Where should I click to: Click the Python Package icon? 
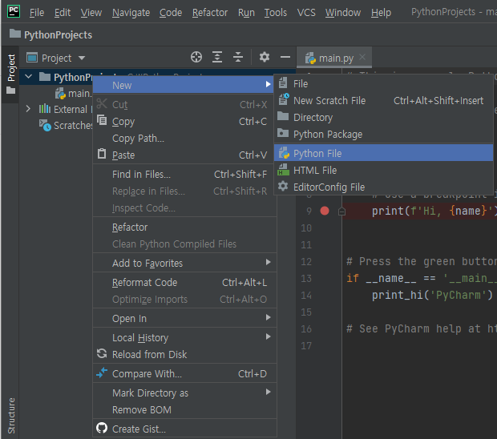tap(283, 133)
